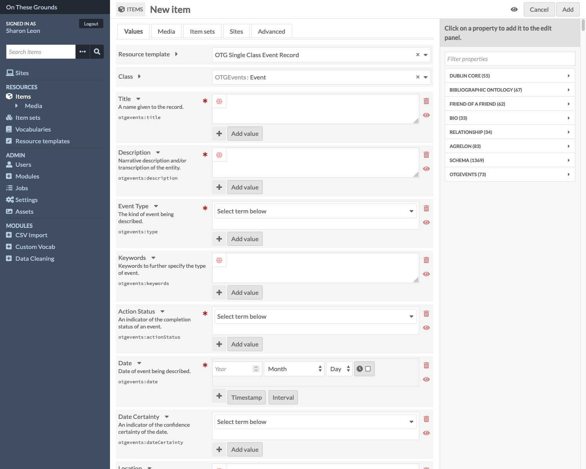Toggle Action Status value visibility eye
This screenshot has height=469, width=586.
(x=426, y=328)
